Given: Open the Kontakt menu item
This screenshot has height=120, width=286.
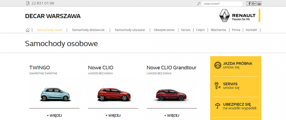Looking at the screenshot, I should pos(251,30).
